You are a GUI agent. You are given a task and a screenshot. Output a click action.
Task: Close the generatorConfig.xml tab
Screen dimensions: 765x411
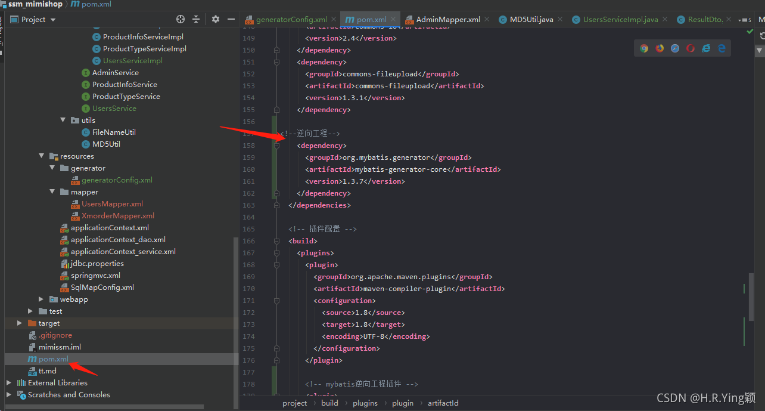point(334,20)
